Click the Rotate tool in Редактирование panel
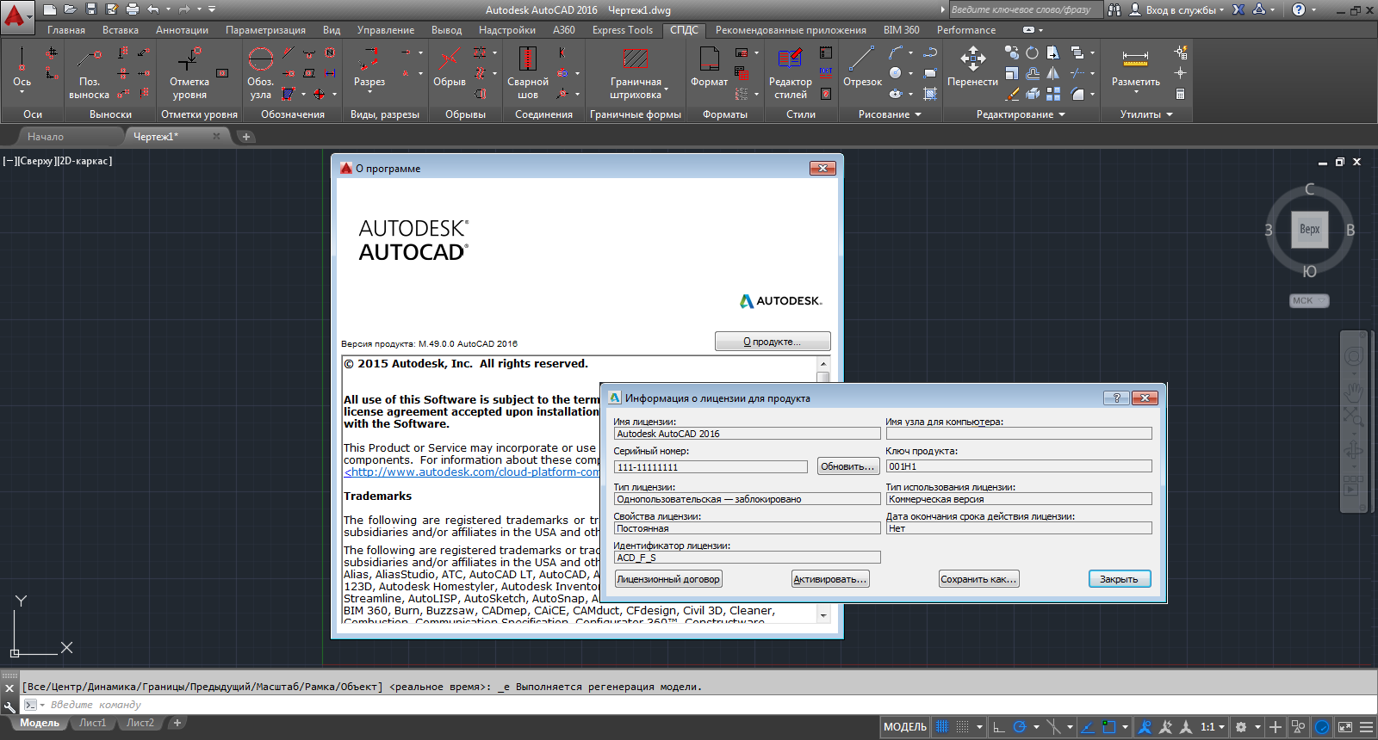This screenshot has height=740, width=1378. pyautogui.click(x=1032, y=53)
